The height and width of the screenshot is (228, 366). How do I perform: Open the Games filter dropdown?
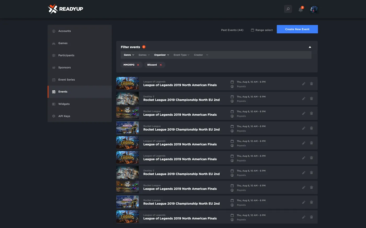[x=144, y=55]
